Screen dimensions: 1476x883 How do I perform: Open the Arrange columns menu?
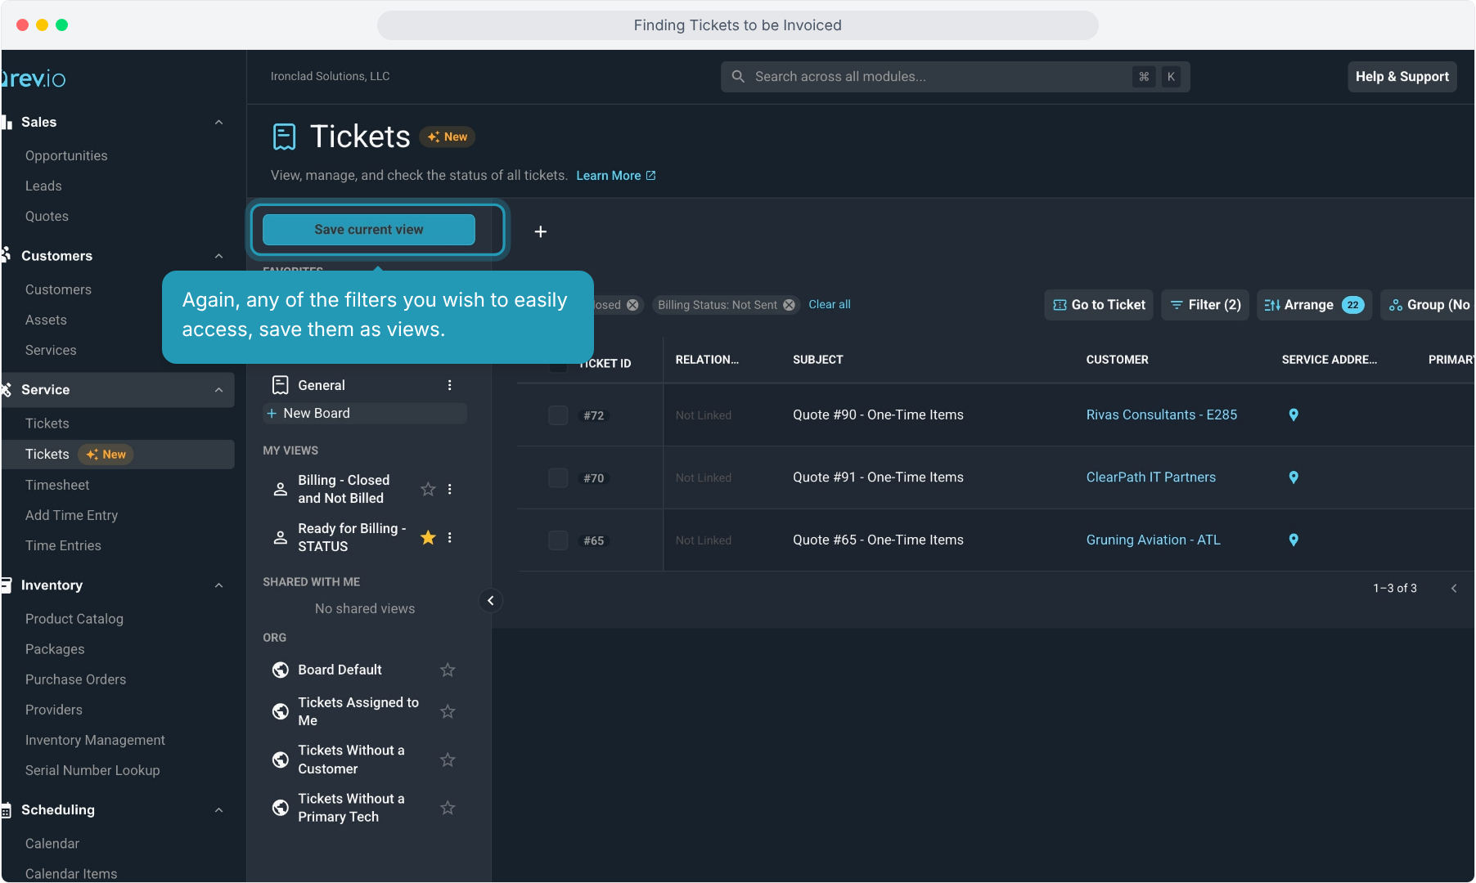click(1314, 305)
